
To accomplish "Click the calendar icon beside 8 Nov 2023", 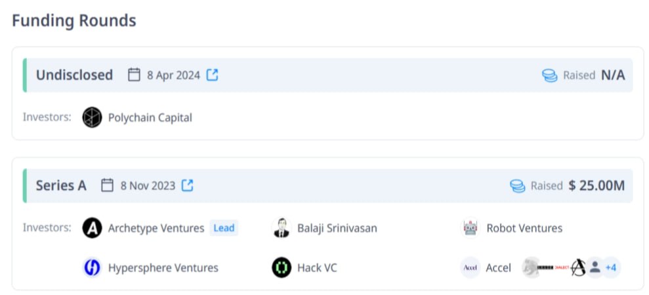I will [x=107, y=185].
